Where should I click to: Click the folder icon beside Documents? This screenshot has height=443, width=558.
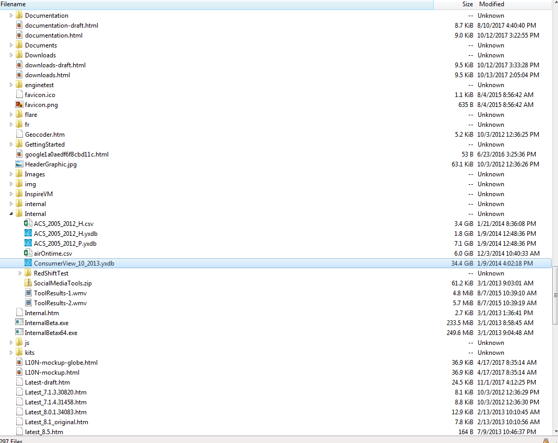coord(19,45)
